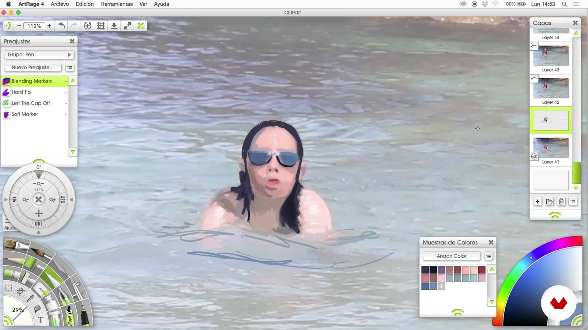The image size is (588, 330).
Task: Toggle fullscreen workbench mode icon
Action: (127, 26)
